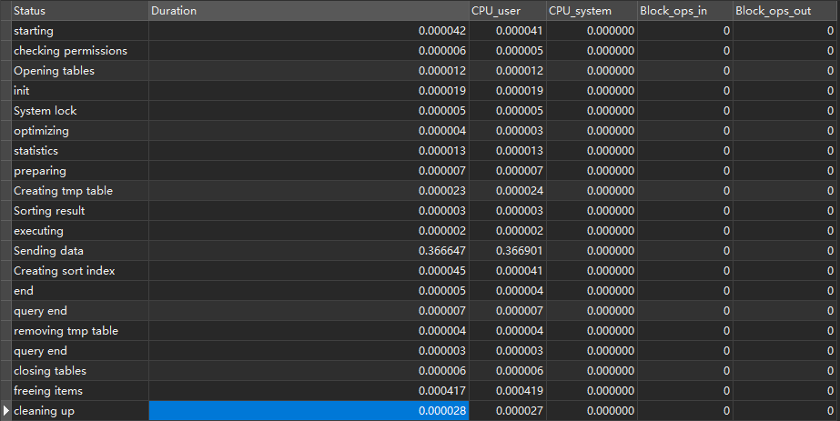Click CPU_system value in Sending data row

610,251
